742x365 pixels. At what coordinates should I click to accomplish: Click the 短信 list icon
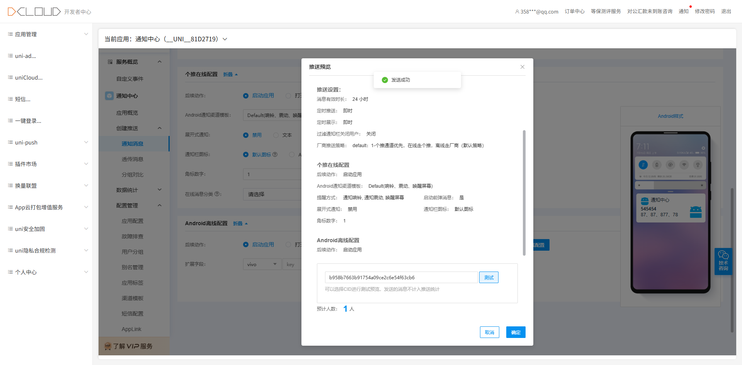pos(10,99)
